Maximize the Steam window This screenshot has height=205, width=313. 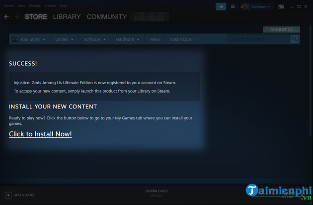point(299,6)
